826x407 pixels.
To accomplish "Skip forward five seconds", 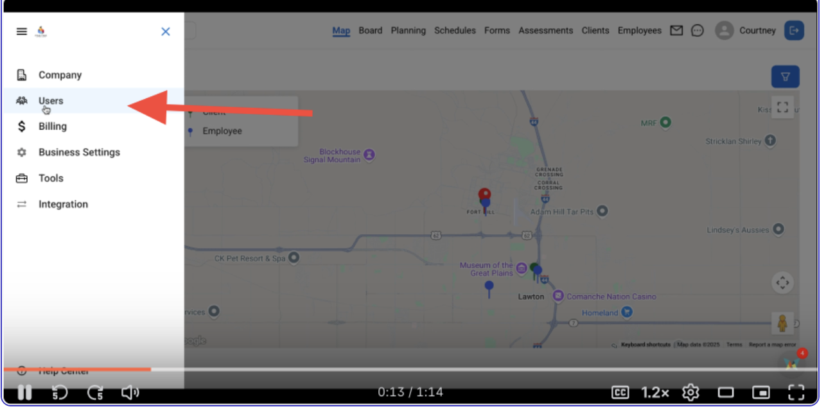I will 95,392.
